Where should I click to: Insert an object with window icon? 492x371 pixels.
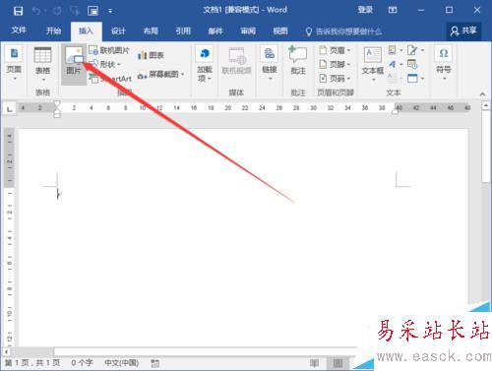(415, 79)
